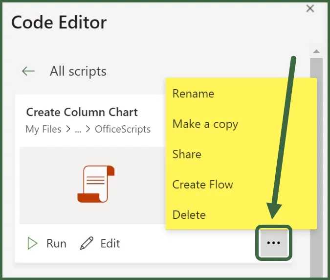Image resolution: width=330 pixels, height=280 pixels.
Task: Open the My Files breadcrumb
Action: (43, 129)
